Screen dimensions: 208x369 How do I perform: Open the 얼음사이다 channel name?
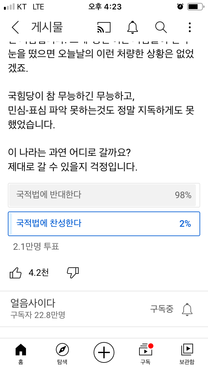pyautogui.click(x=33, y=303)
